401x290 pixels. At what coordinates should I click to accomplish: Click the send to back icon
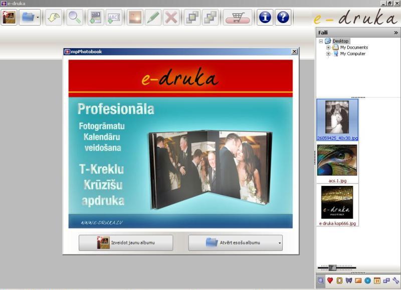point(210,17)
